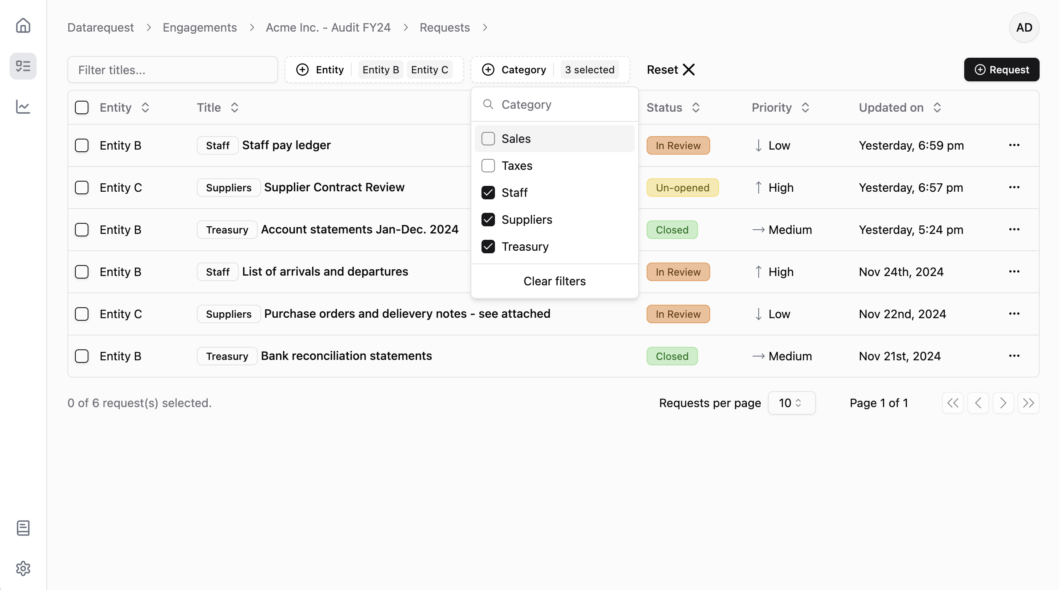The width and height of the screenshot is (1059, 590).
Task: Select the Supplier Contract Review row checkbox
Action: coord(82,188)
